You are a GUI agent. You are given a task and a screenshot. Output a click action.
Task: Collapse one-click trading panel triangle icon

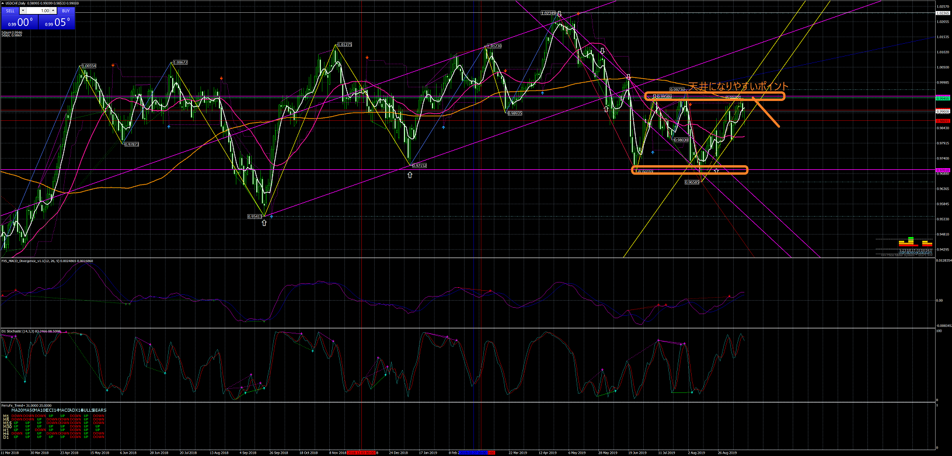pyautogui.click(x=2, y=4)
